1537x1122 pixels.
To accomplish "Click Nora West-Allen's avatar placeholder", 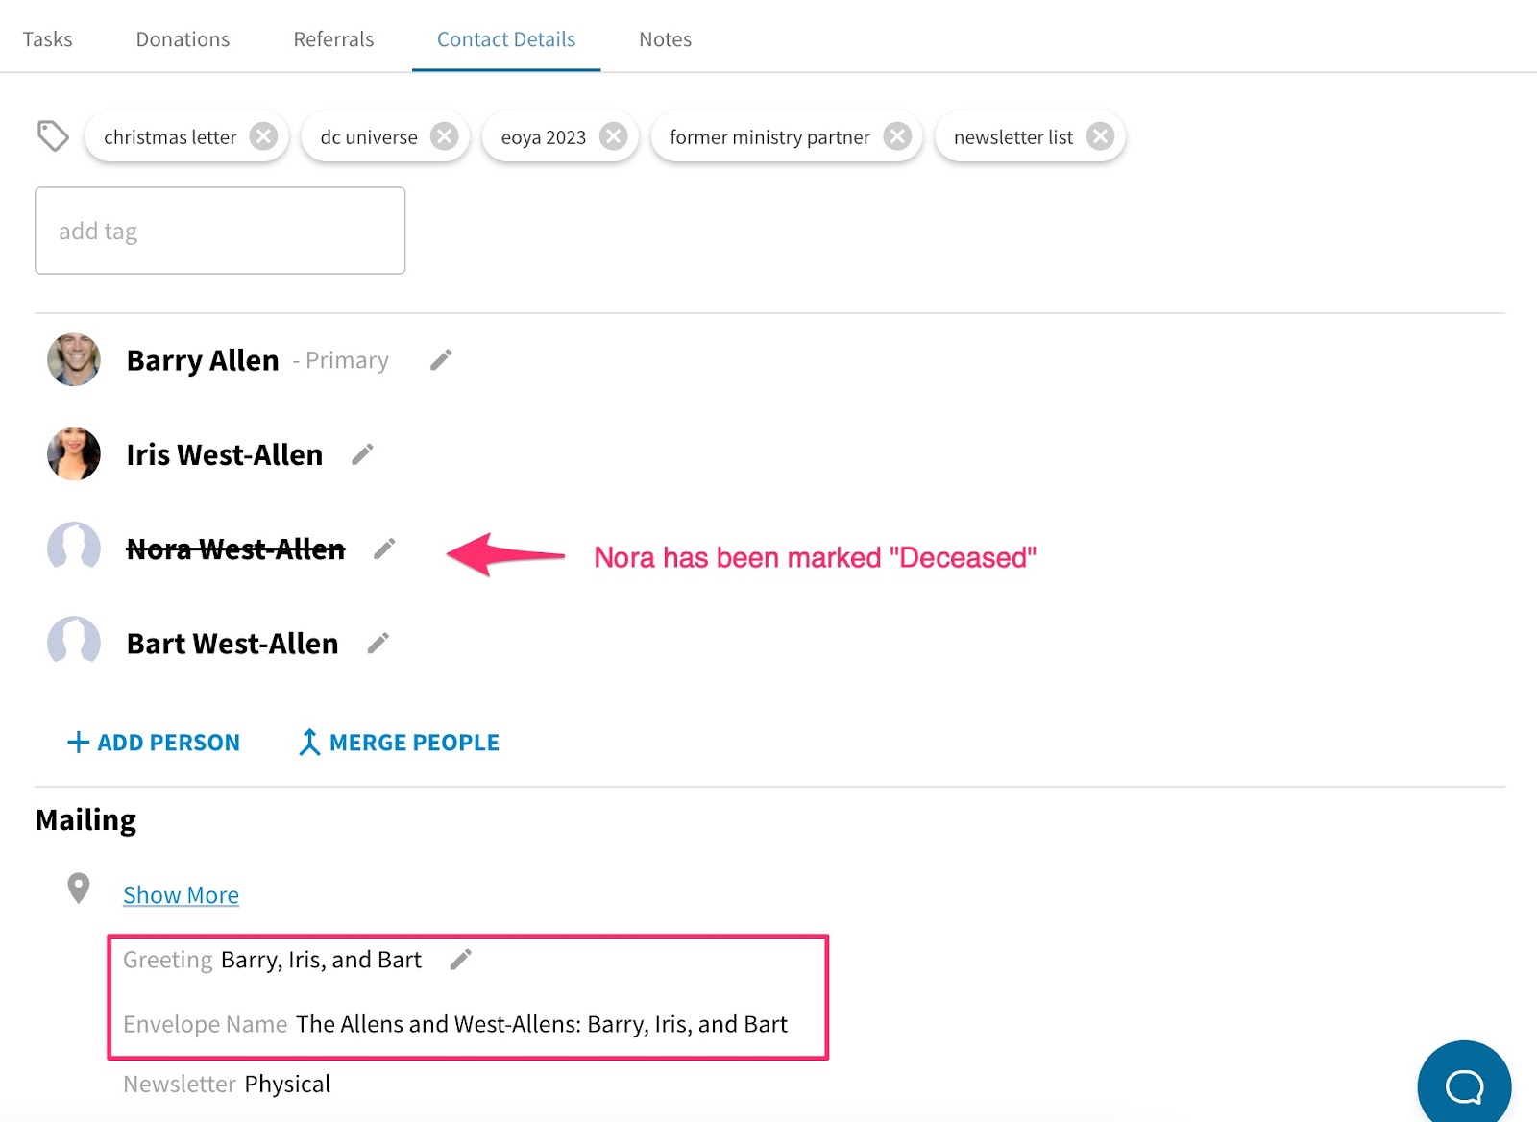I will pyautogui.click(x=74, y=548).
